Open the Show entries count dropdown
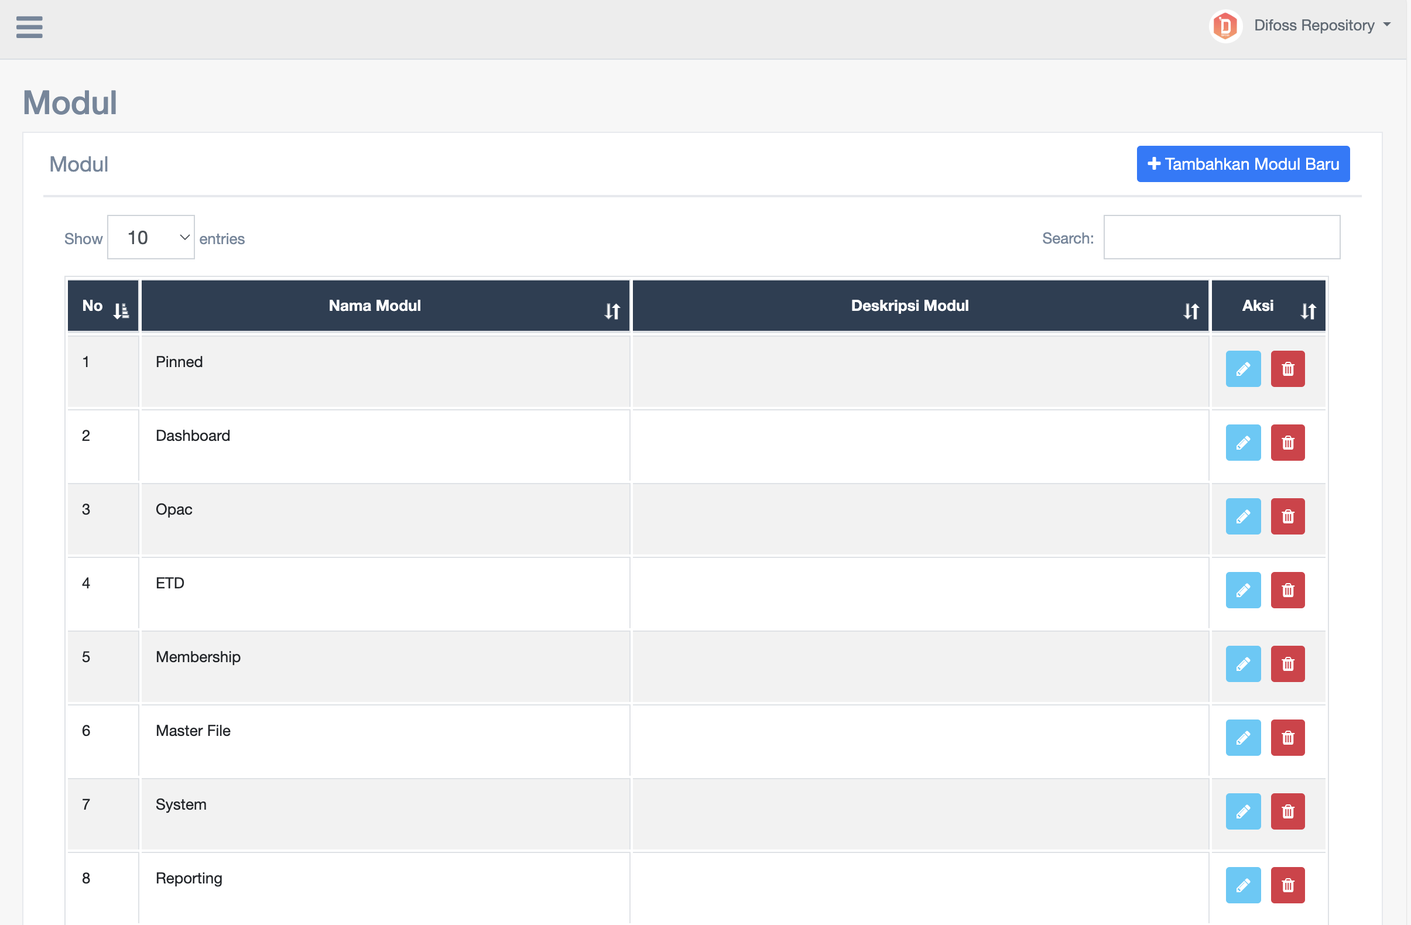Image resolution: width=1411 pixels, height=925 pixels. pos(150,237)
